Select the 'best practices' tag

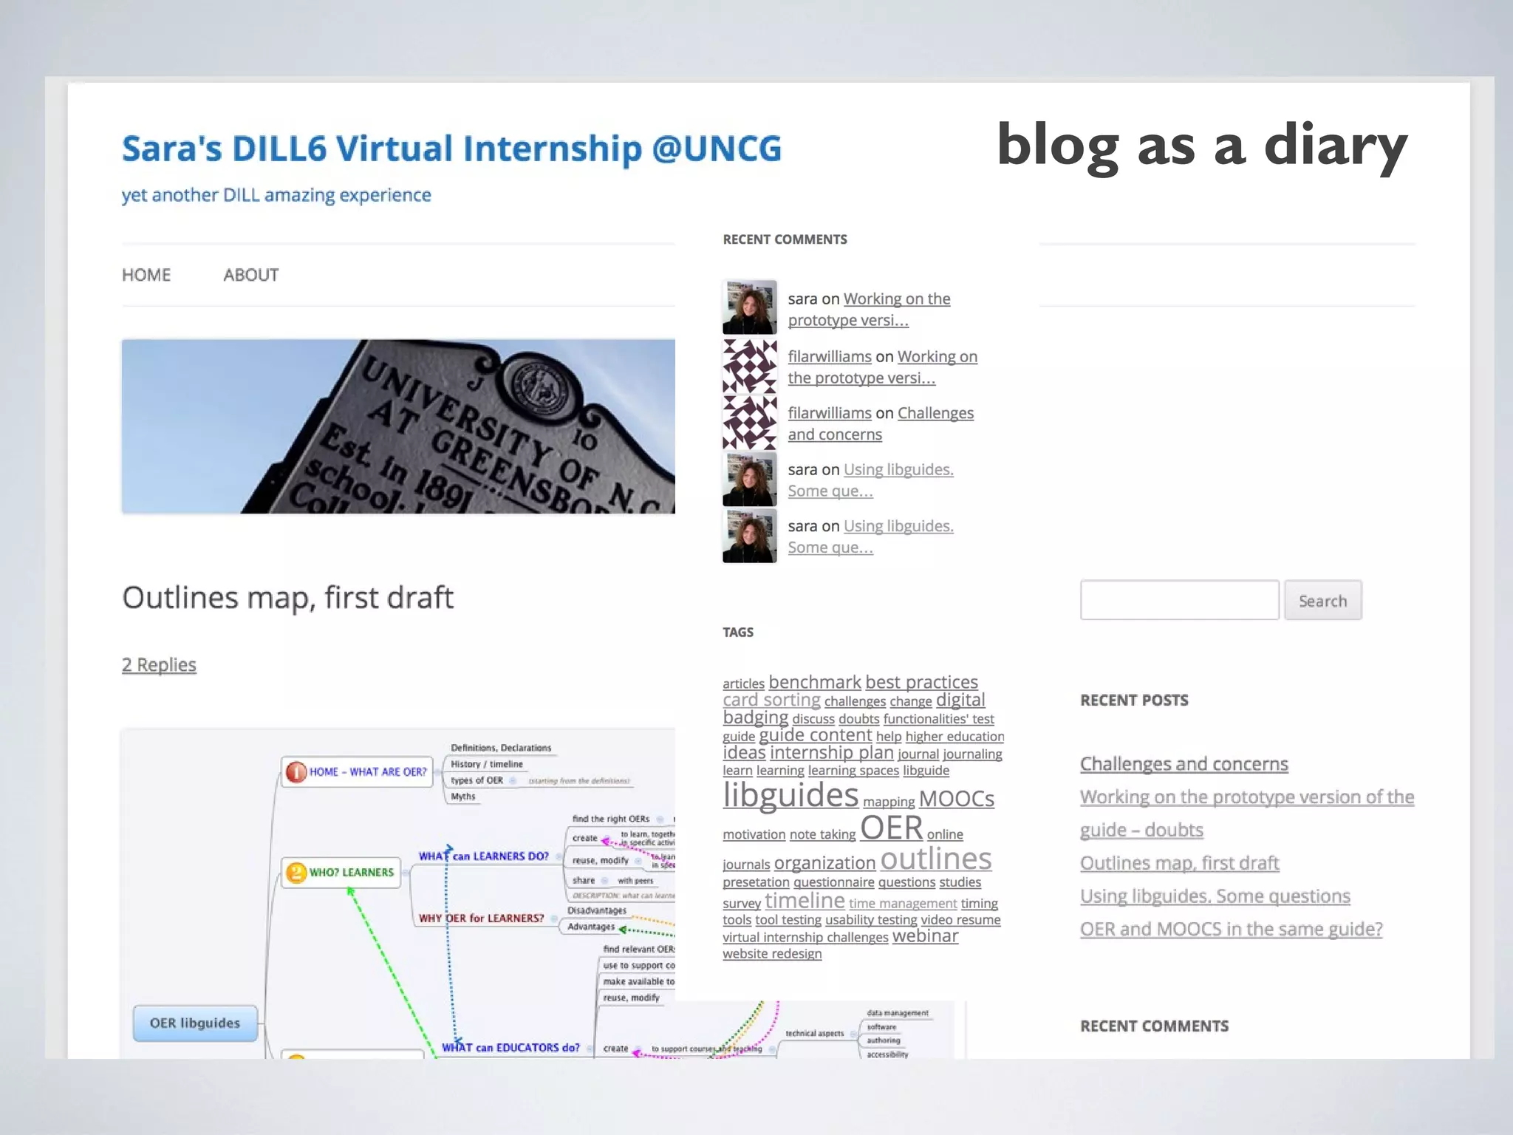(921, 681)
